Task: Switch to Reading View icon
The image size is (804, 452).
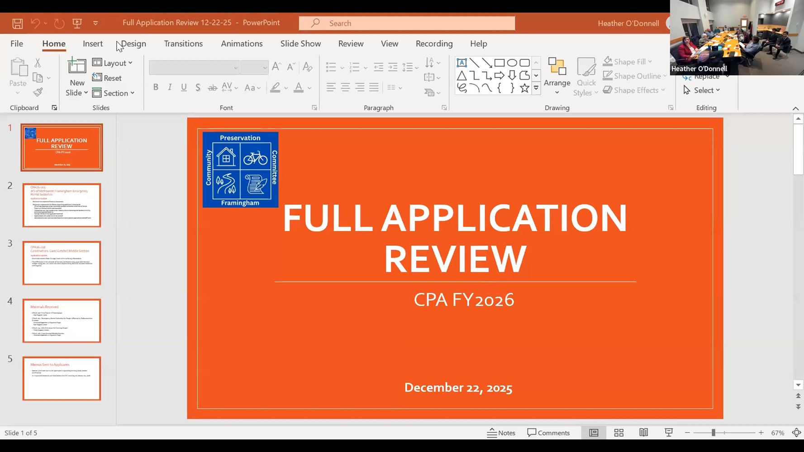Action: (x=643, y=433)
